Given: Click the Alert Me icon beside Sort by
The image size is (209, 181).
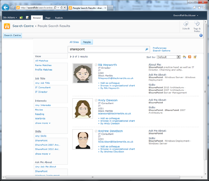Looking at the screenshot, I should (x=184, y=57).
